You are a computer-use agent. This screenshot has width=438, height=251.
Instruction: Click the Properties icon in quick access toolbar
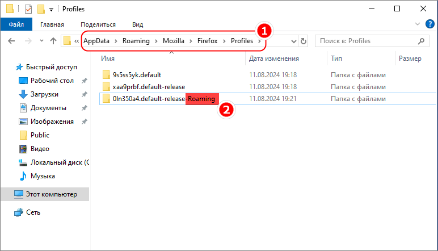tap(28, 9)
